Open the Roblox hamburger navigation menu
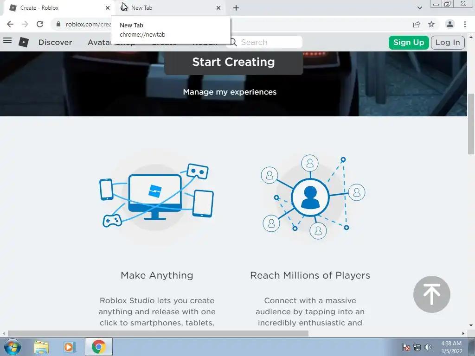Viewport: 475px width, 356px height. [7, 41]
